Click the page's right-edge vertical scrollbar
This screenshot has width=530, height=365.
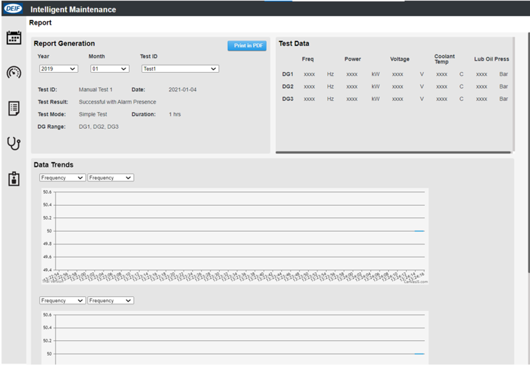click(x=528, y=154)
